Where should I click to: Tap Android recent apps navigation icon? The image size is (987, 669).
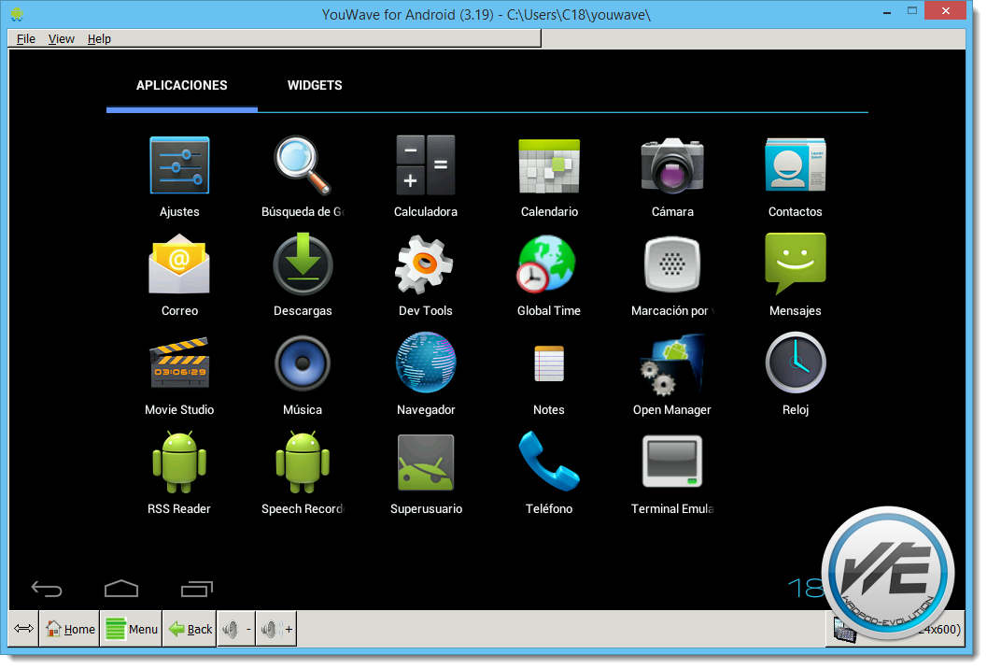[197, 589]
